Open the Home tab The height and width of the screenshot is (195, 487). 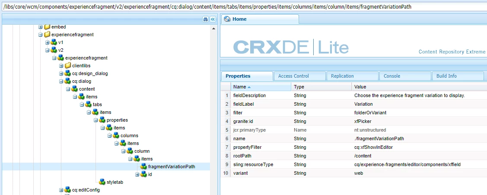point(260,19)
